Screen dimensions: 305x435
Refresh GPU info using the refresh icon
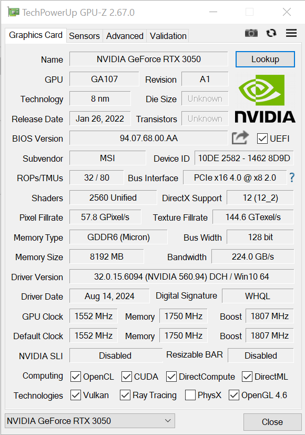click(271, 33)
